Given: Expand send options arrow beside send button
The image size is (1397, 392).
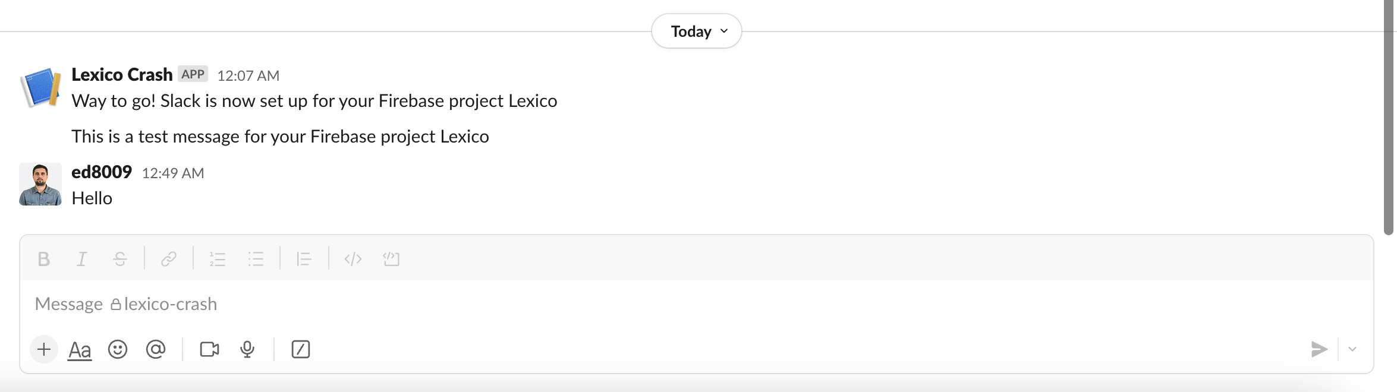Looking at the screenshot, I should pyautogui.click(x=1352, y=349).
